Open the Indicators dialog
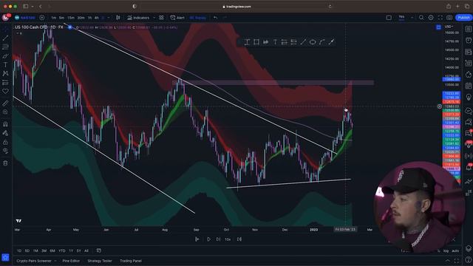 138,18
